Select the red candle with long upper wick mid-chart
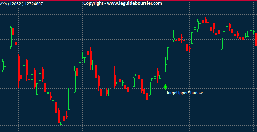257x132 pixels. pyautogui.click(x=115, y=80)
